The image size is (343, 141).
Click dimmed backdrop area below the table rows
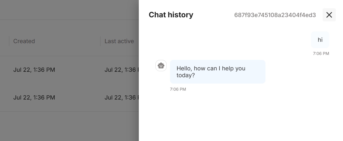(x=69, y=126)
